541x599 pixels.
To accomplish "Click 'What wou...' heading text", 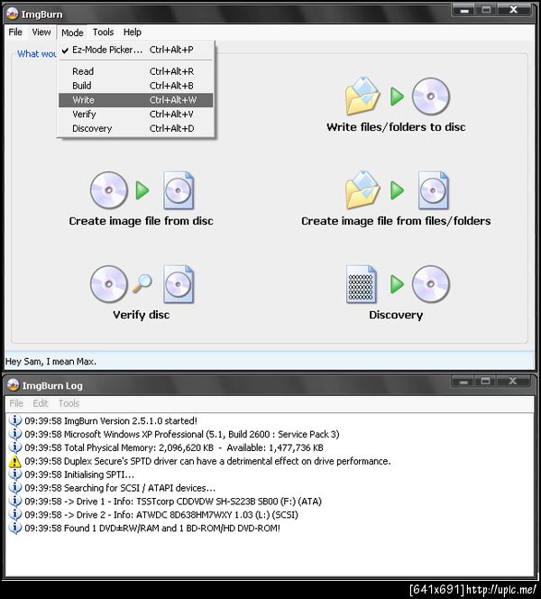I will coord(37,54).
